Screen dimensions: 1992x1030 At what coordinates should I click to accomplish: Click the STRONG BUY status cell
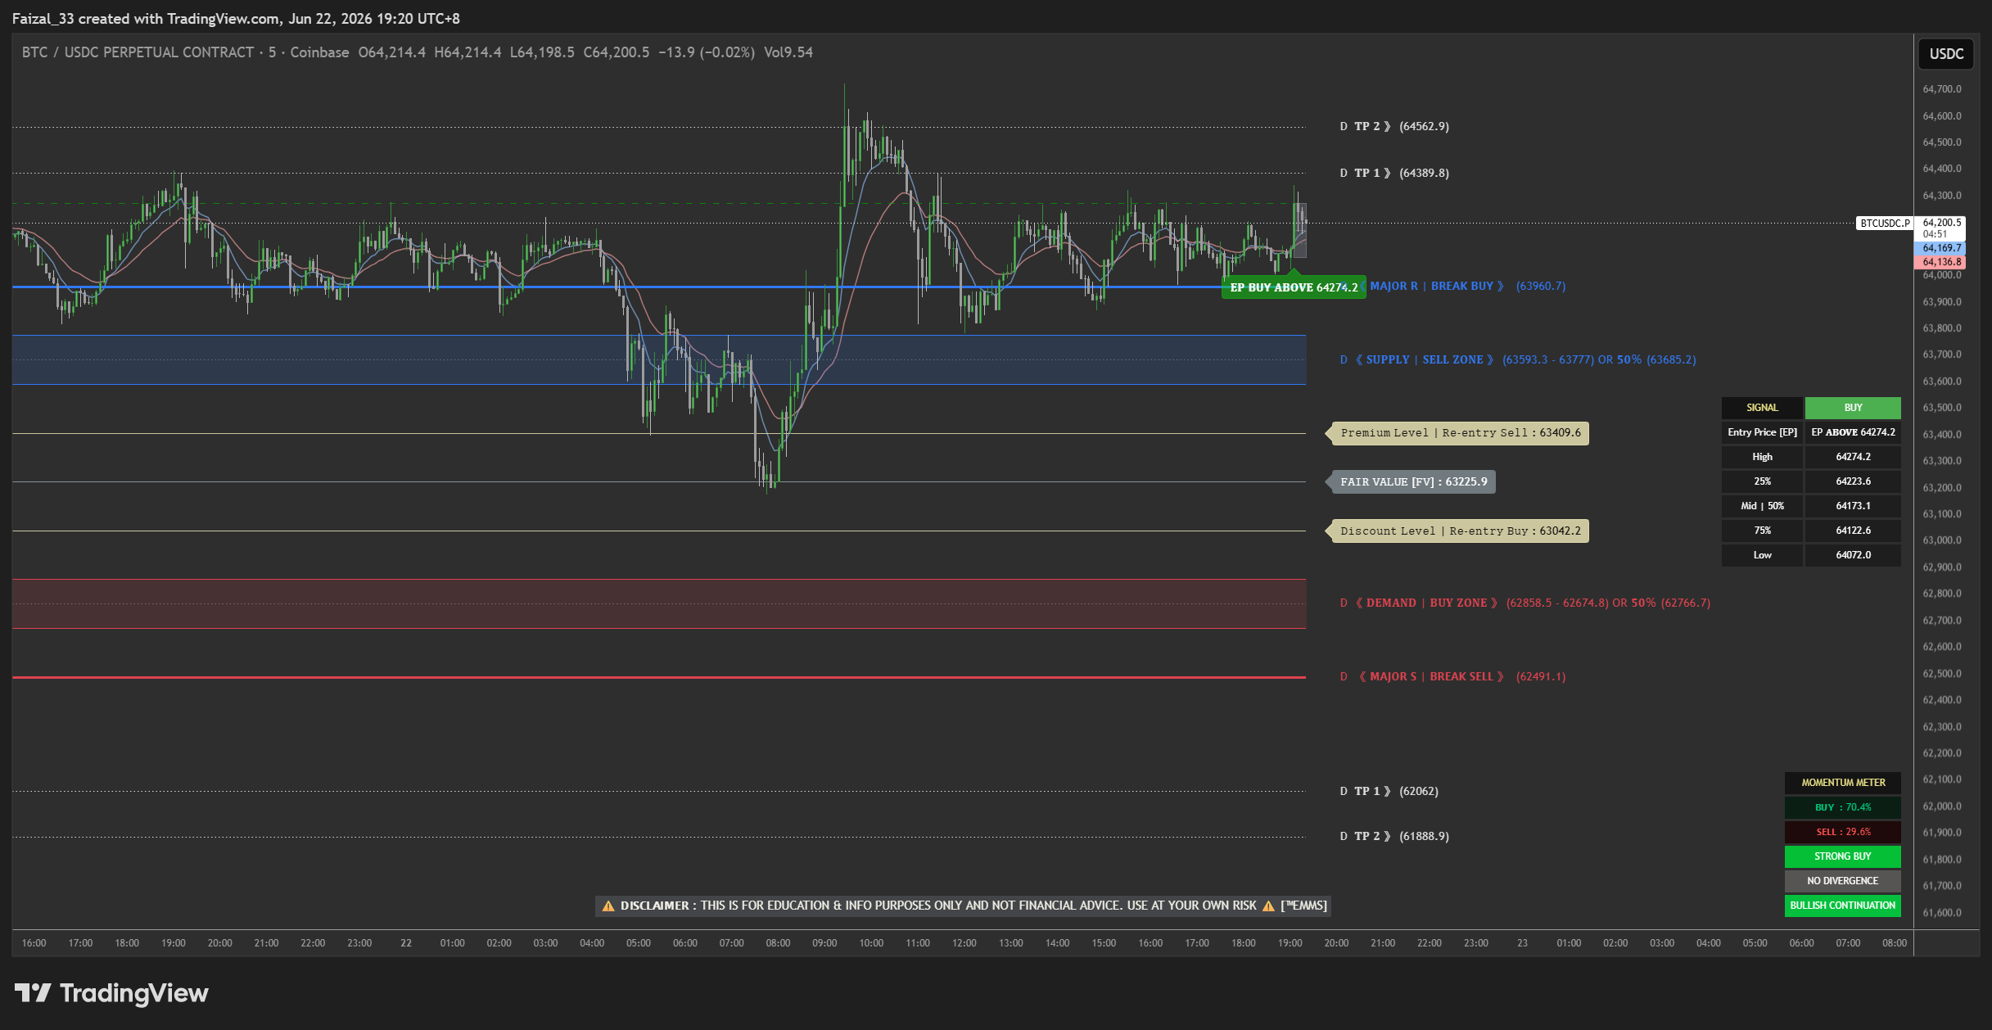tap(1843, 856)
